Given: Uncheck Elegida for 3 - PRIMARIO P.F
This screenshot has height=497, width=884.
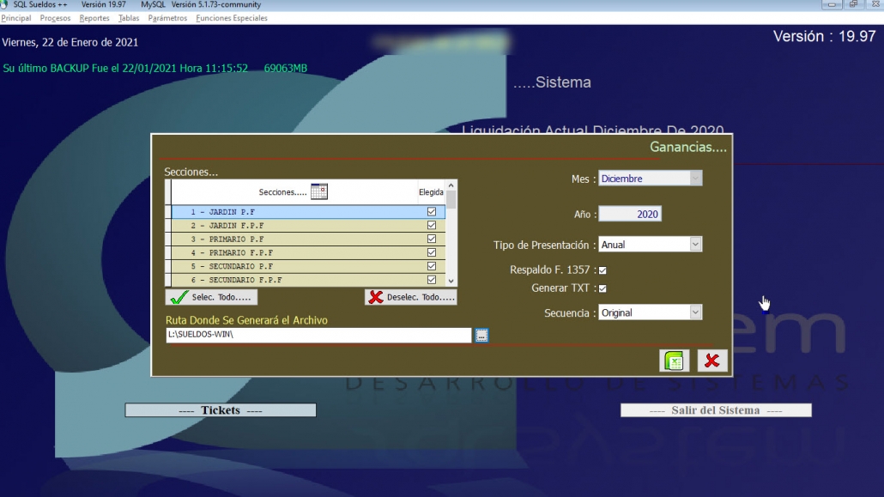Looking at the screenshot, I should click(432, 239).
